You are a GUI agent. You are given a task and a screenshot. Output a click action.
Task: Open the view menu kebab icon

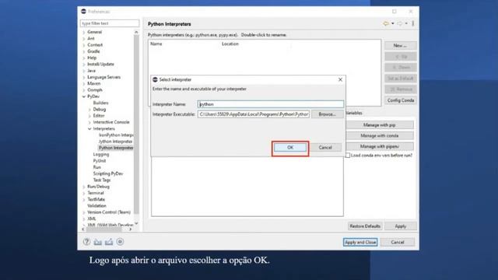tap(413, 23)
